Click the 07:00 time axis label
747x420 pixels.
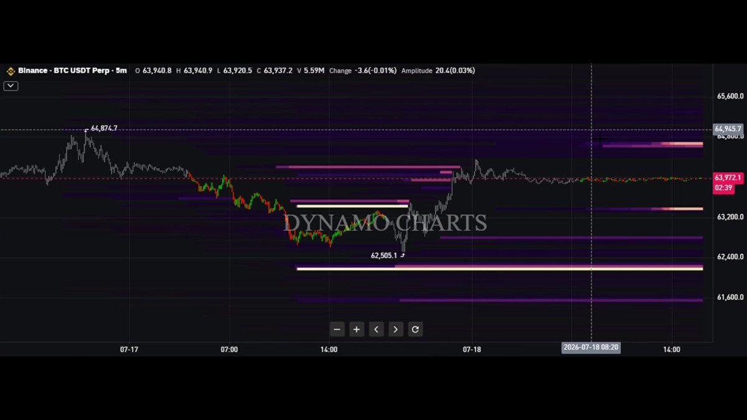click(x=229, y=350)
